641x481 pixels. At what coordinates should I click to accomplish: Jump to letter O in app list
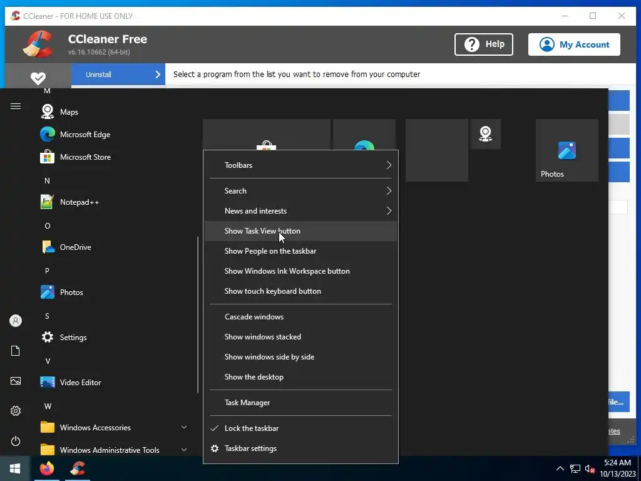(48, 225)
